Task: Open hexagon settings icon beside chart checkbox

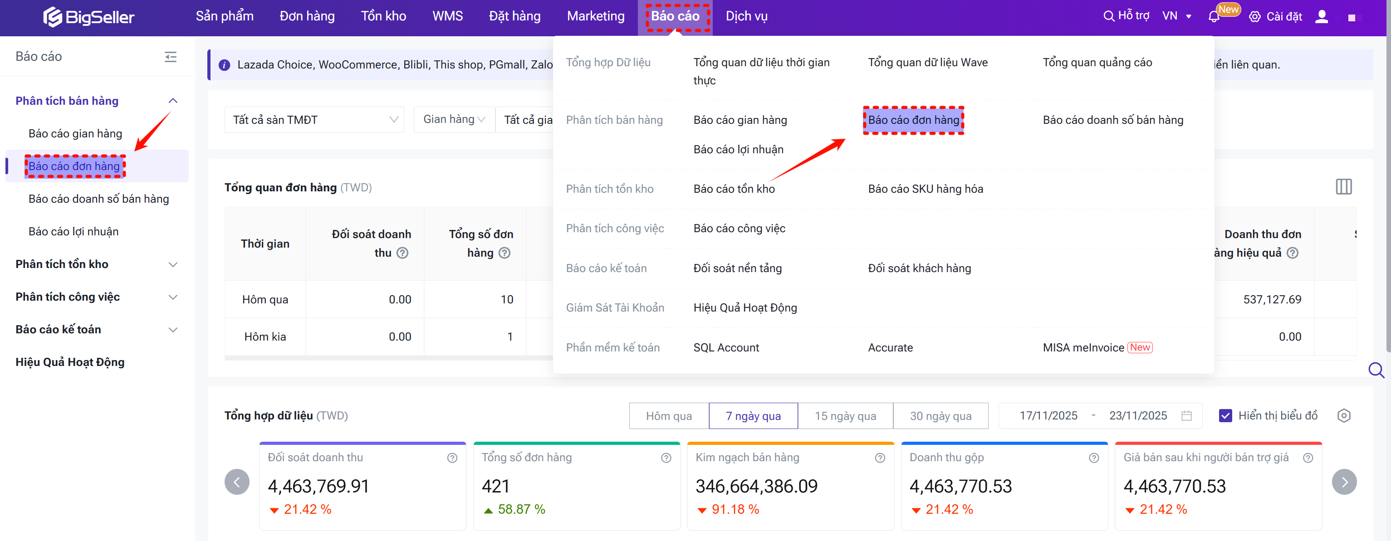Action: [x=1343, y=416]
